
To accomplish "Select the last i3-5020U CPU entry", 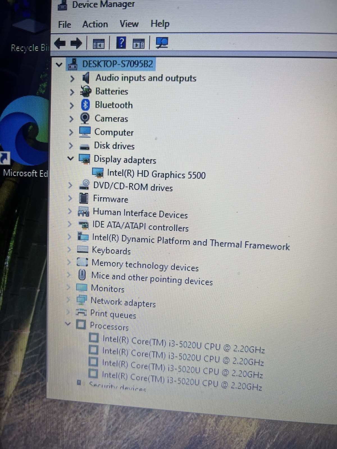I will [x=182, y=380].
